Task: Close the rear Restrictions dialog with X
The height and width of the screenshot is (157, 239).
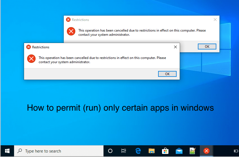Action: tap(215, 20)
